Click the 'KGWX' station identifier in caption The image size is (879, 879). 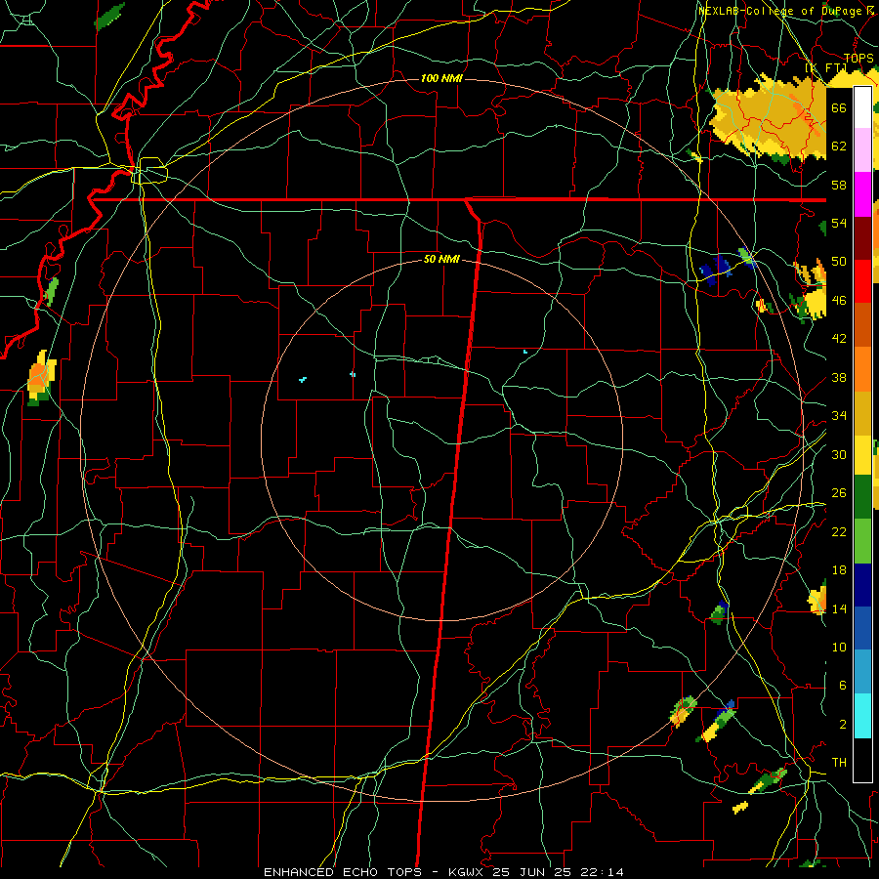468,872
